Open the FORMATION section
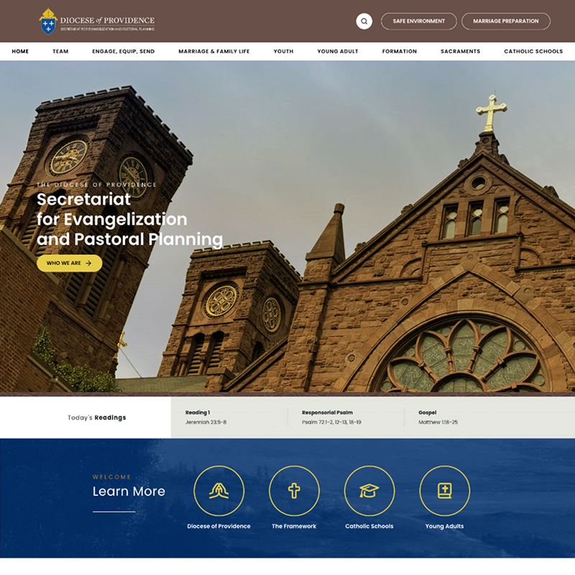 [400, 51]
